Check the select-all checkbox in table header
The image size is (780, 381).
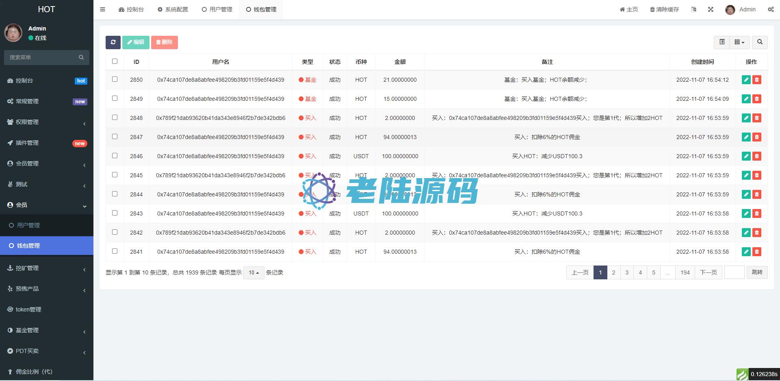115,61
